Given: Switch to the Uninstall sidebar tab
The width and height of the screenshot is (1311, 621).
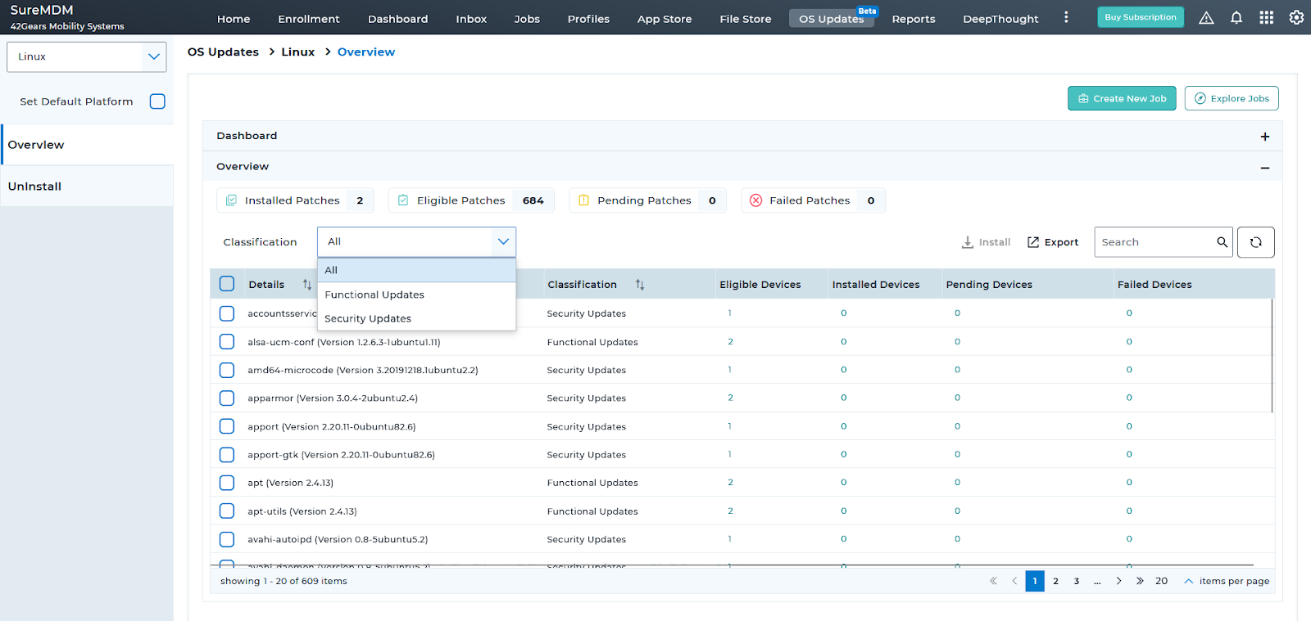Looking at the screenshot, I should 35,187.
